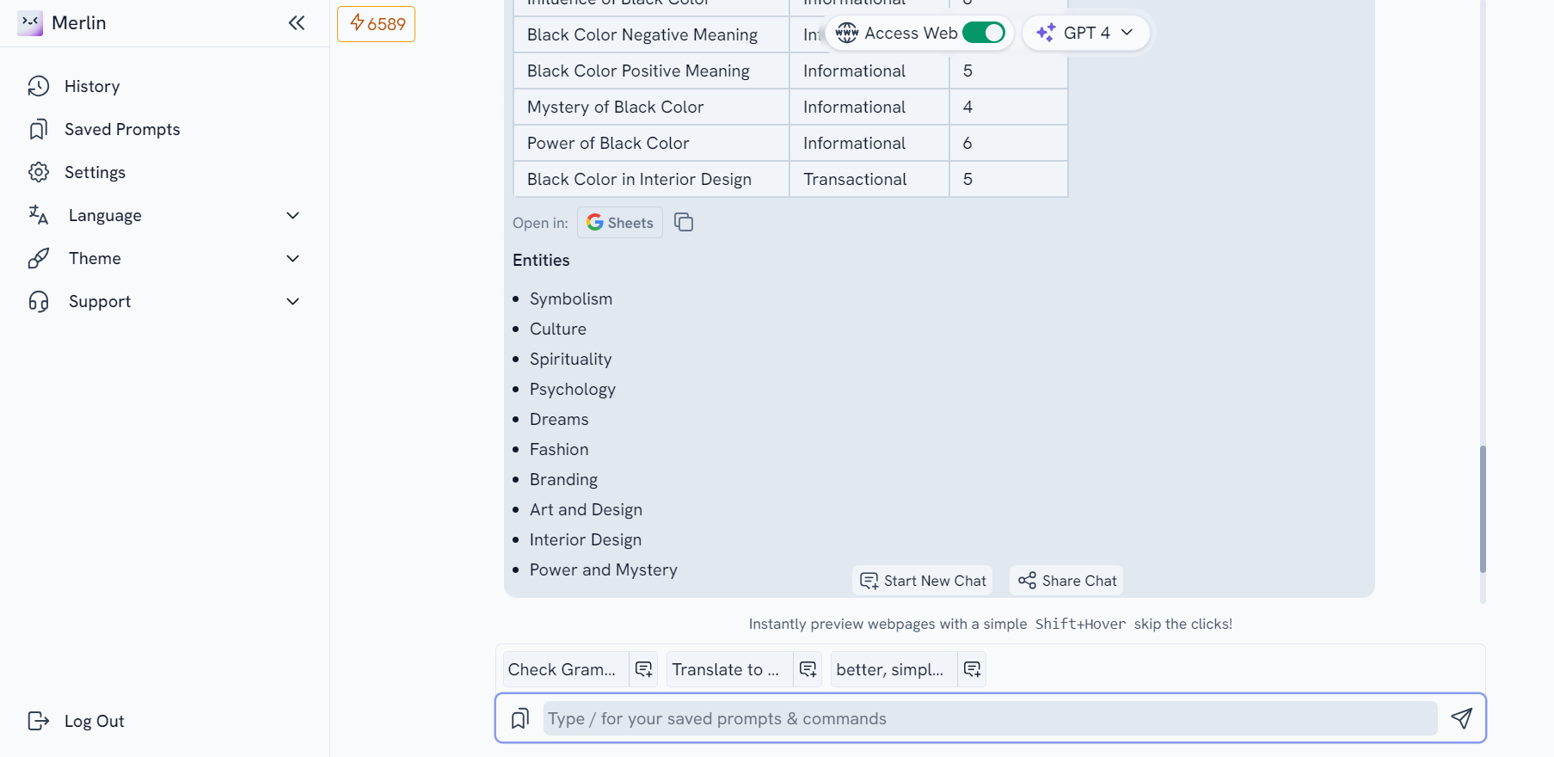
Task: Collapse the Merlin sidebar with double-chevron icon
Action: 297,23
